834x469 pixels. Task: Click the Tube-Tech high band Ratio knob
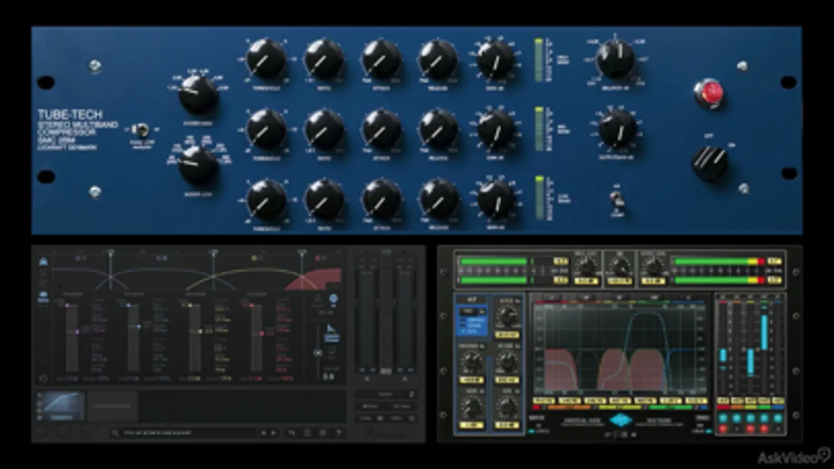tap(324, 59)
